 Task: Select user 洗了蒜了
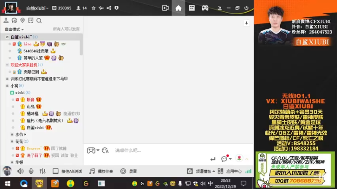[x=35, y=155]
